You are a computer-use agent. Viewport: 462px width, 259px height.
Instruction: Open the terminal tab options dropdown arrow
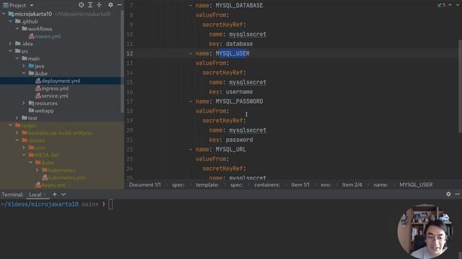(x=64, y=194)
